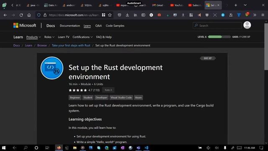Click the Beginner tag

pos(75,98)
